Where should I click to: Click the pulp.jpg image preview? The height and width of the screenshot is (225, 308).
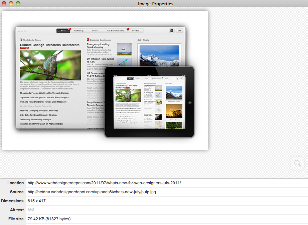105,80
